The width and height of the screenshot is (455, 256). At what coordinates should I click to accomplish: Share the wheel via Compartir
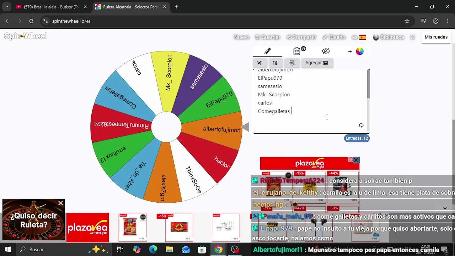[x=301, y=37]
